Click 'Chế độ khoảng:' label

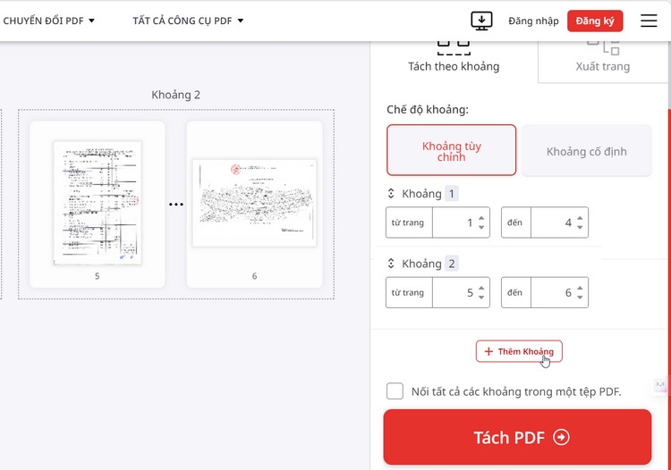point(428,109)
